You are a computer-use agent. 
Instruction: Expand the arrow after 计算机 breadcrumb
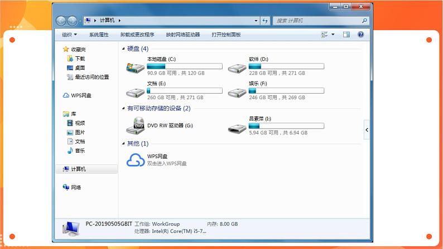(x=119, y=21)
